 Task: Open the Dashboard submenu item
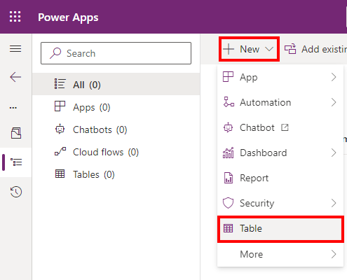280,153
